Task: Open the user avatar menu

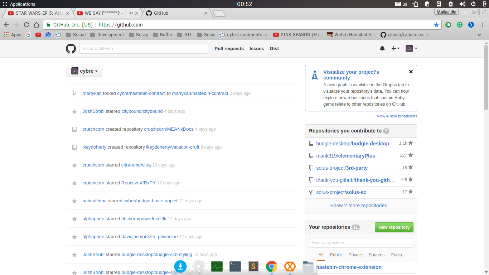Action: coord(411,49)
